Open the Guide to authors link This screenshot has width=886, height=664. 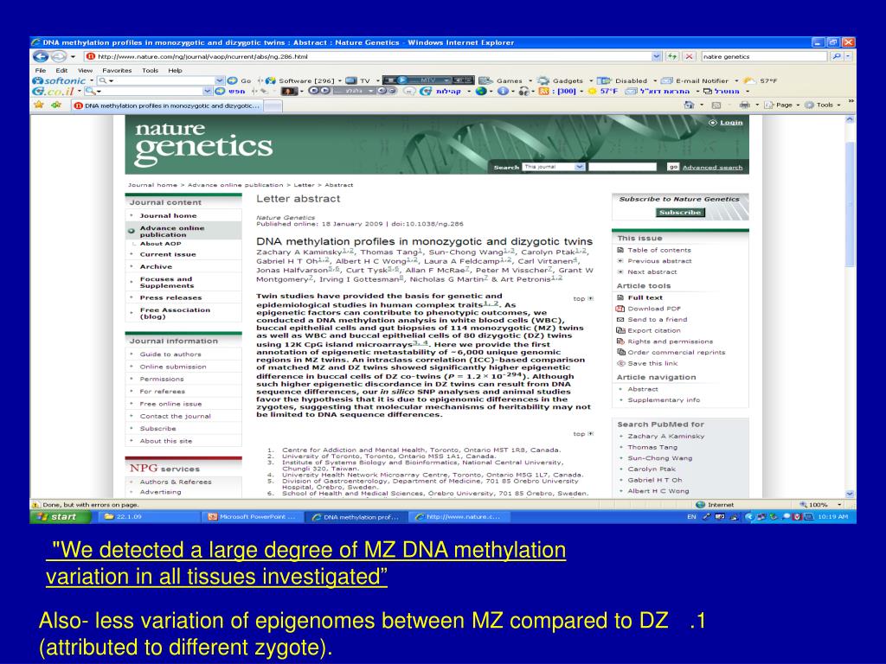(x=170, y=354)
